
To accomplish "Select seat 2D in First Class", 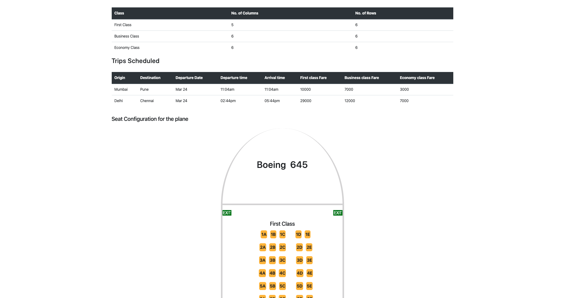I will click(299, 247).
